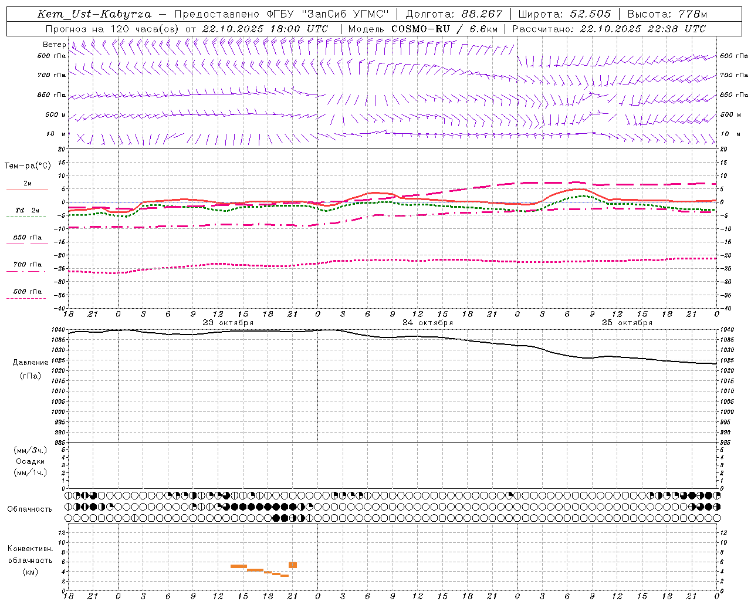This screenshot has width=751, height=601.
Task: Click the Давление pressure panel label
Action: coord(31,362)
